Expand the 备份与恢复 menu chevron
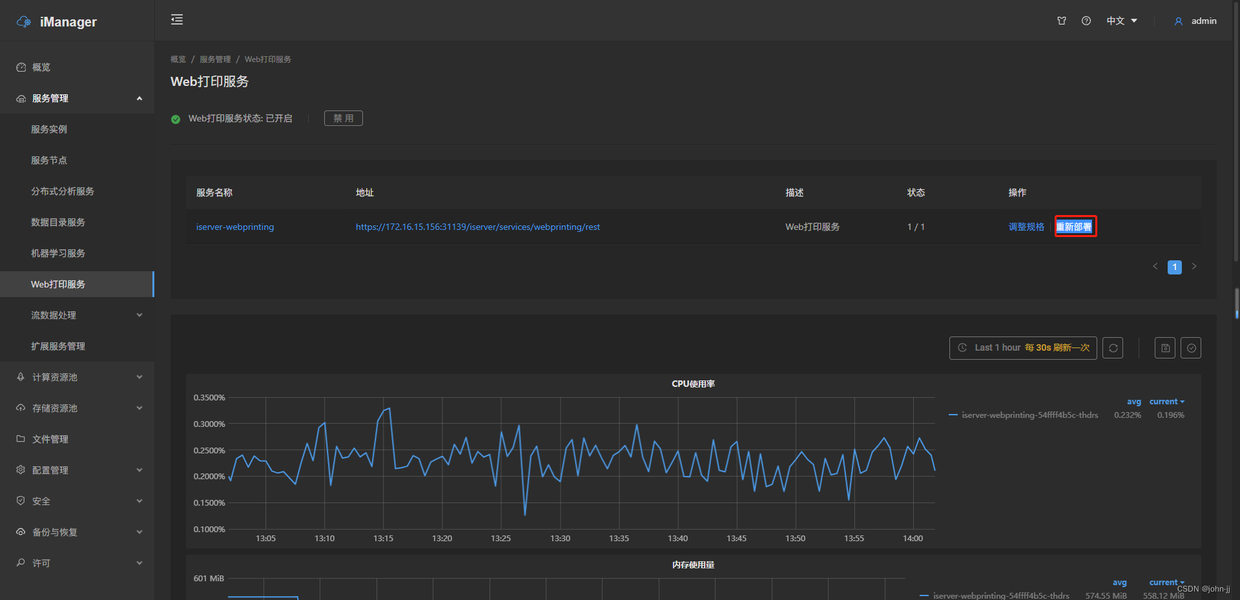This screenshot has height=600, width=1240. (139, 532)
